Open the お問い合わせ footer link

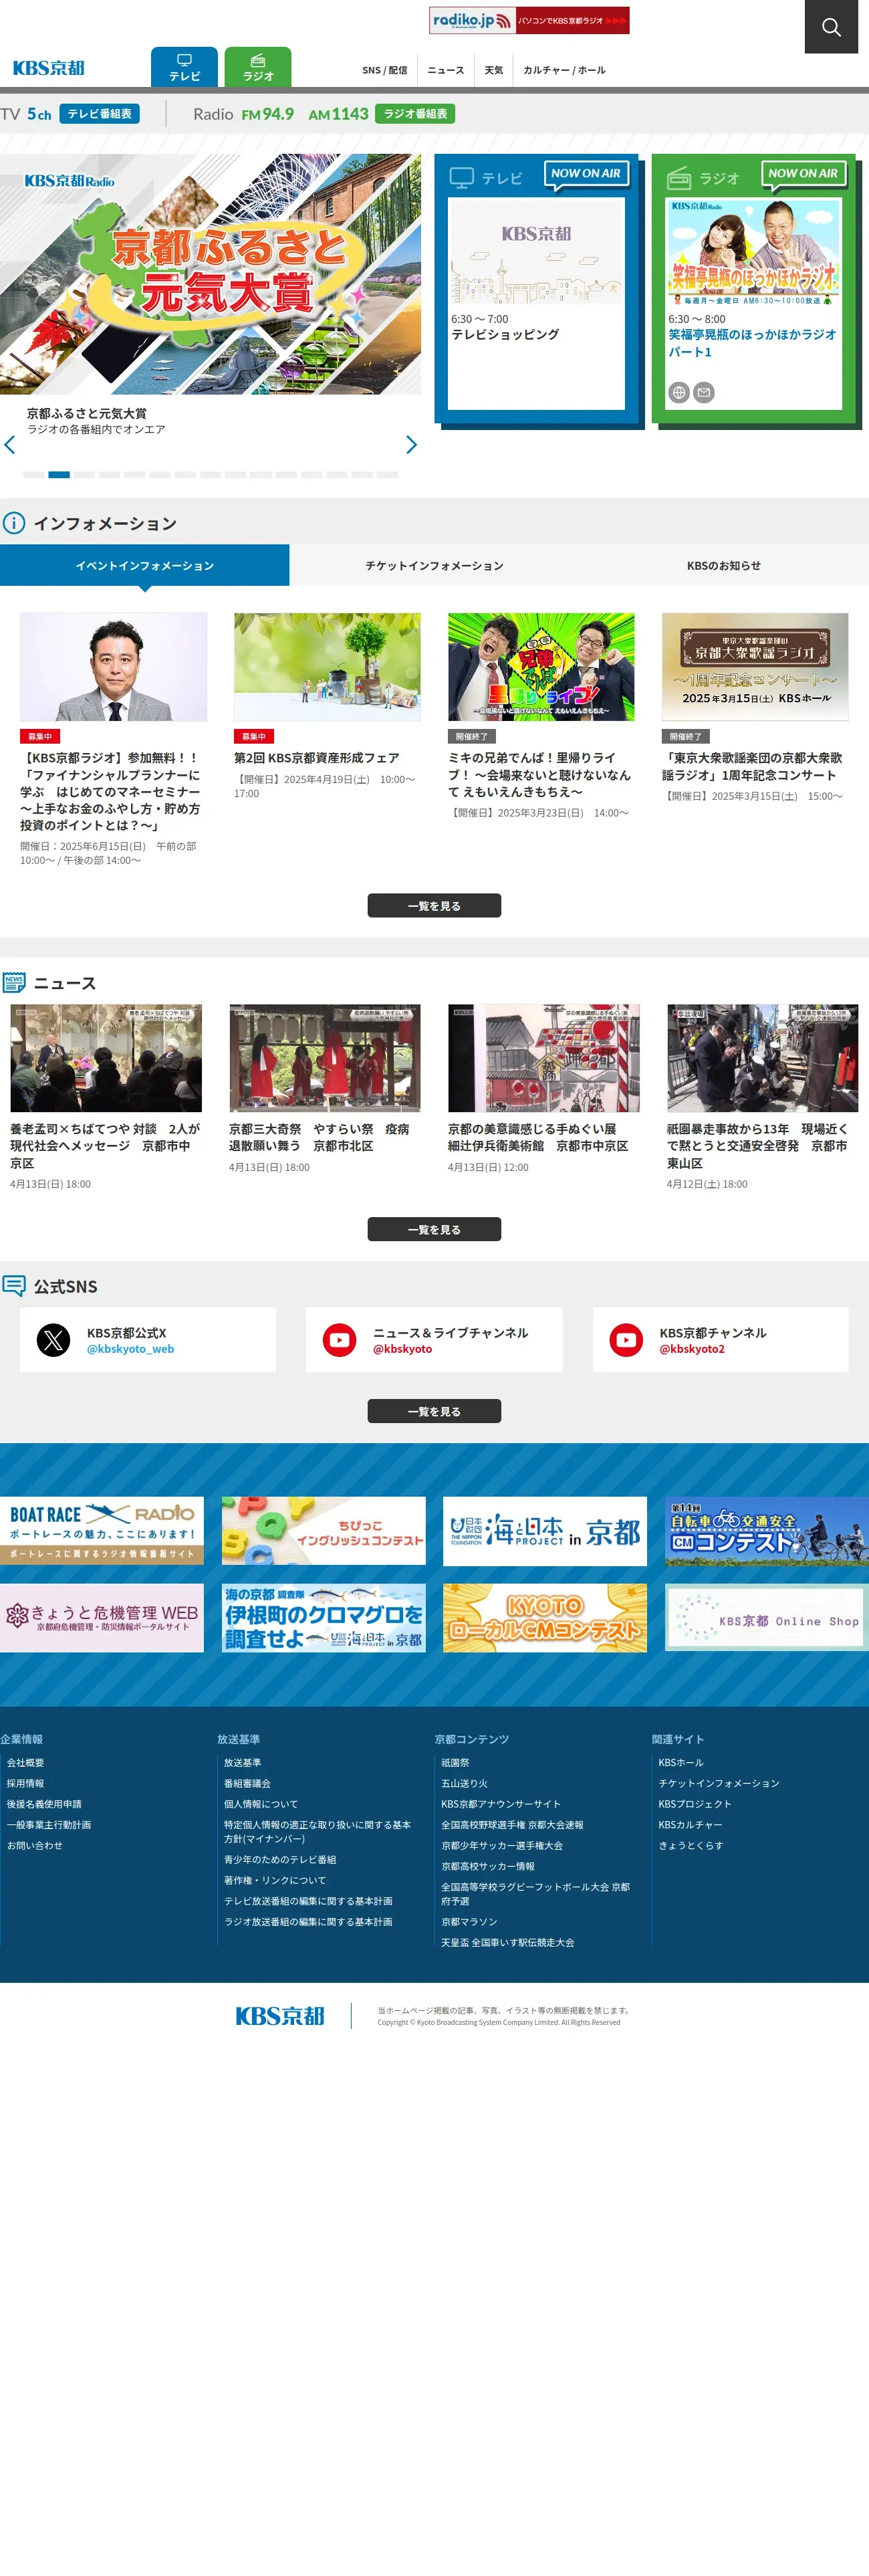[35, 1846]
